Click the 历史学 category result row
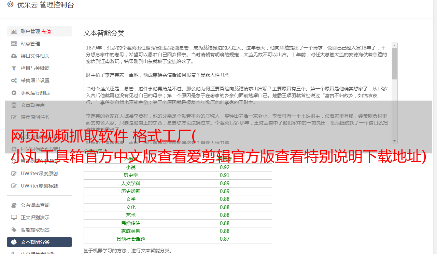This screenshot has width=437, height=254. (178, 175)
